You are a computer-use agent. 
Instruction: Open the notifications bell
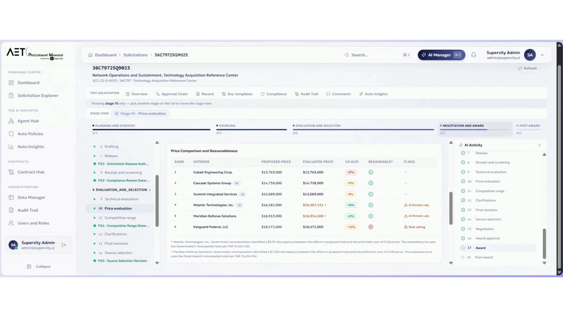tap(474, 55)
